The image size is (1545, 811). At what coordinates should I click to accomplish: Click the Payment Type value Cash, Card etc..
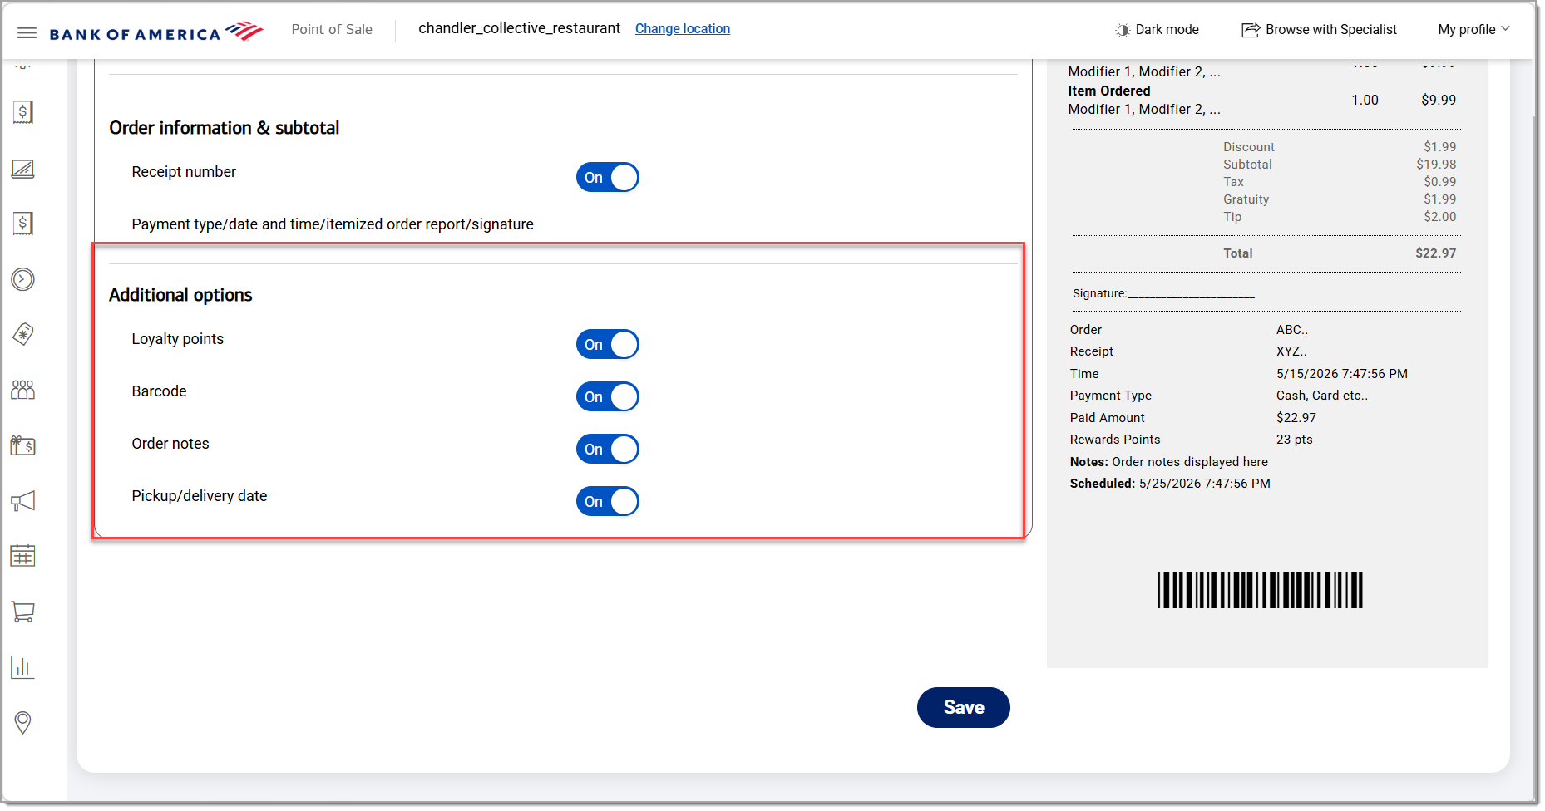click(1322, 396)
